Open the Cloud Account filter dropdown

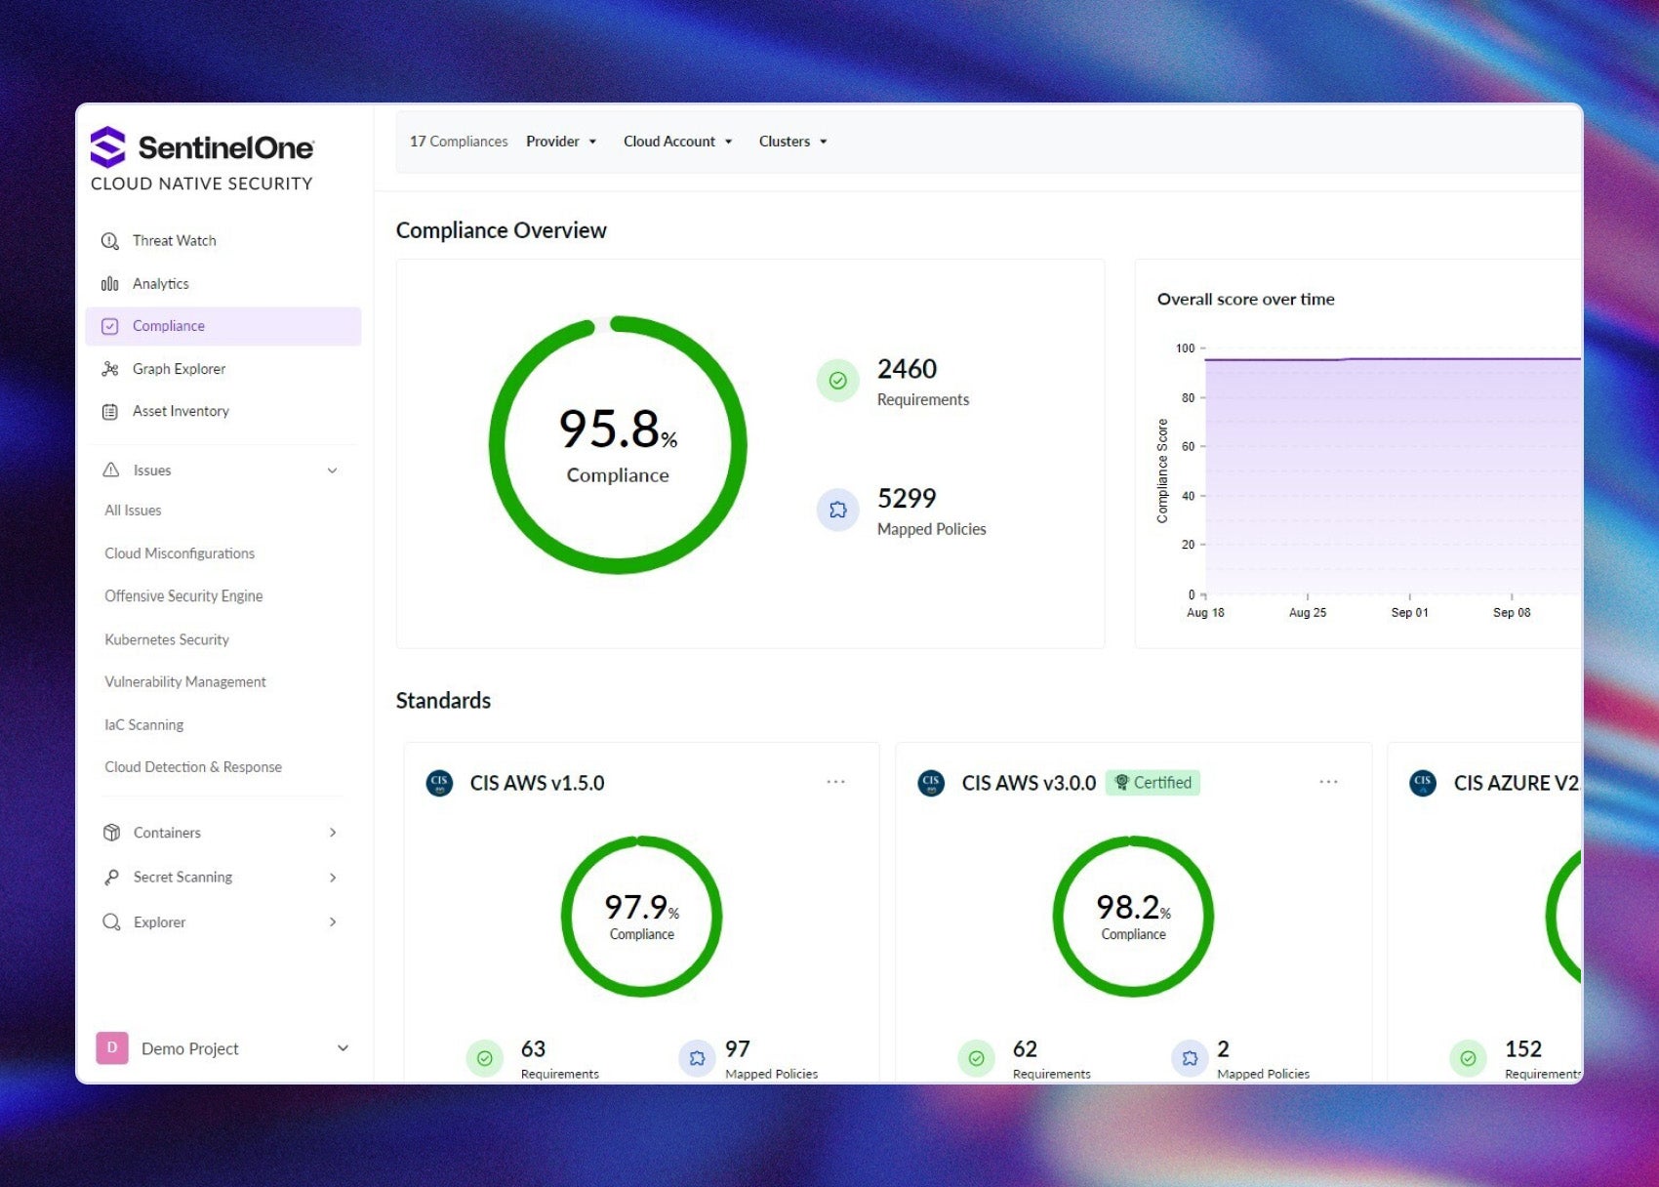coord(677,142)
